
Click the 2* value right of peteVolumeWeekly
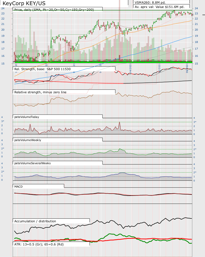coord(195,149)
